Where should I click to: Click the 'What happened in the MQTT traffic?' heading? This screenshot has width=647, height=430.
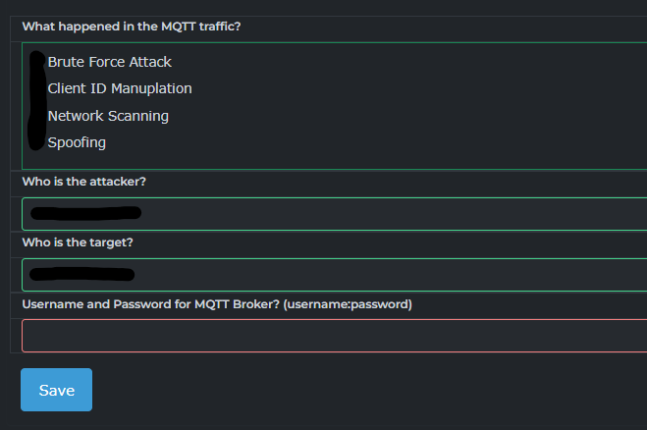(132, 27)
